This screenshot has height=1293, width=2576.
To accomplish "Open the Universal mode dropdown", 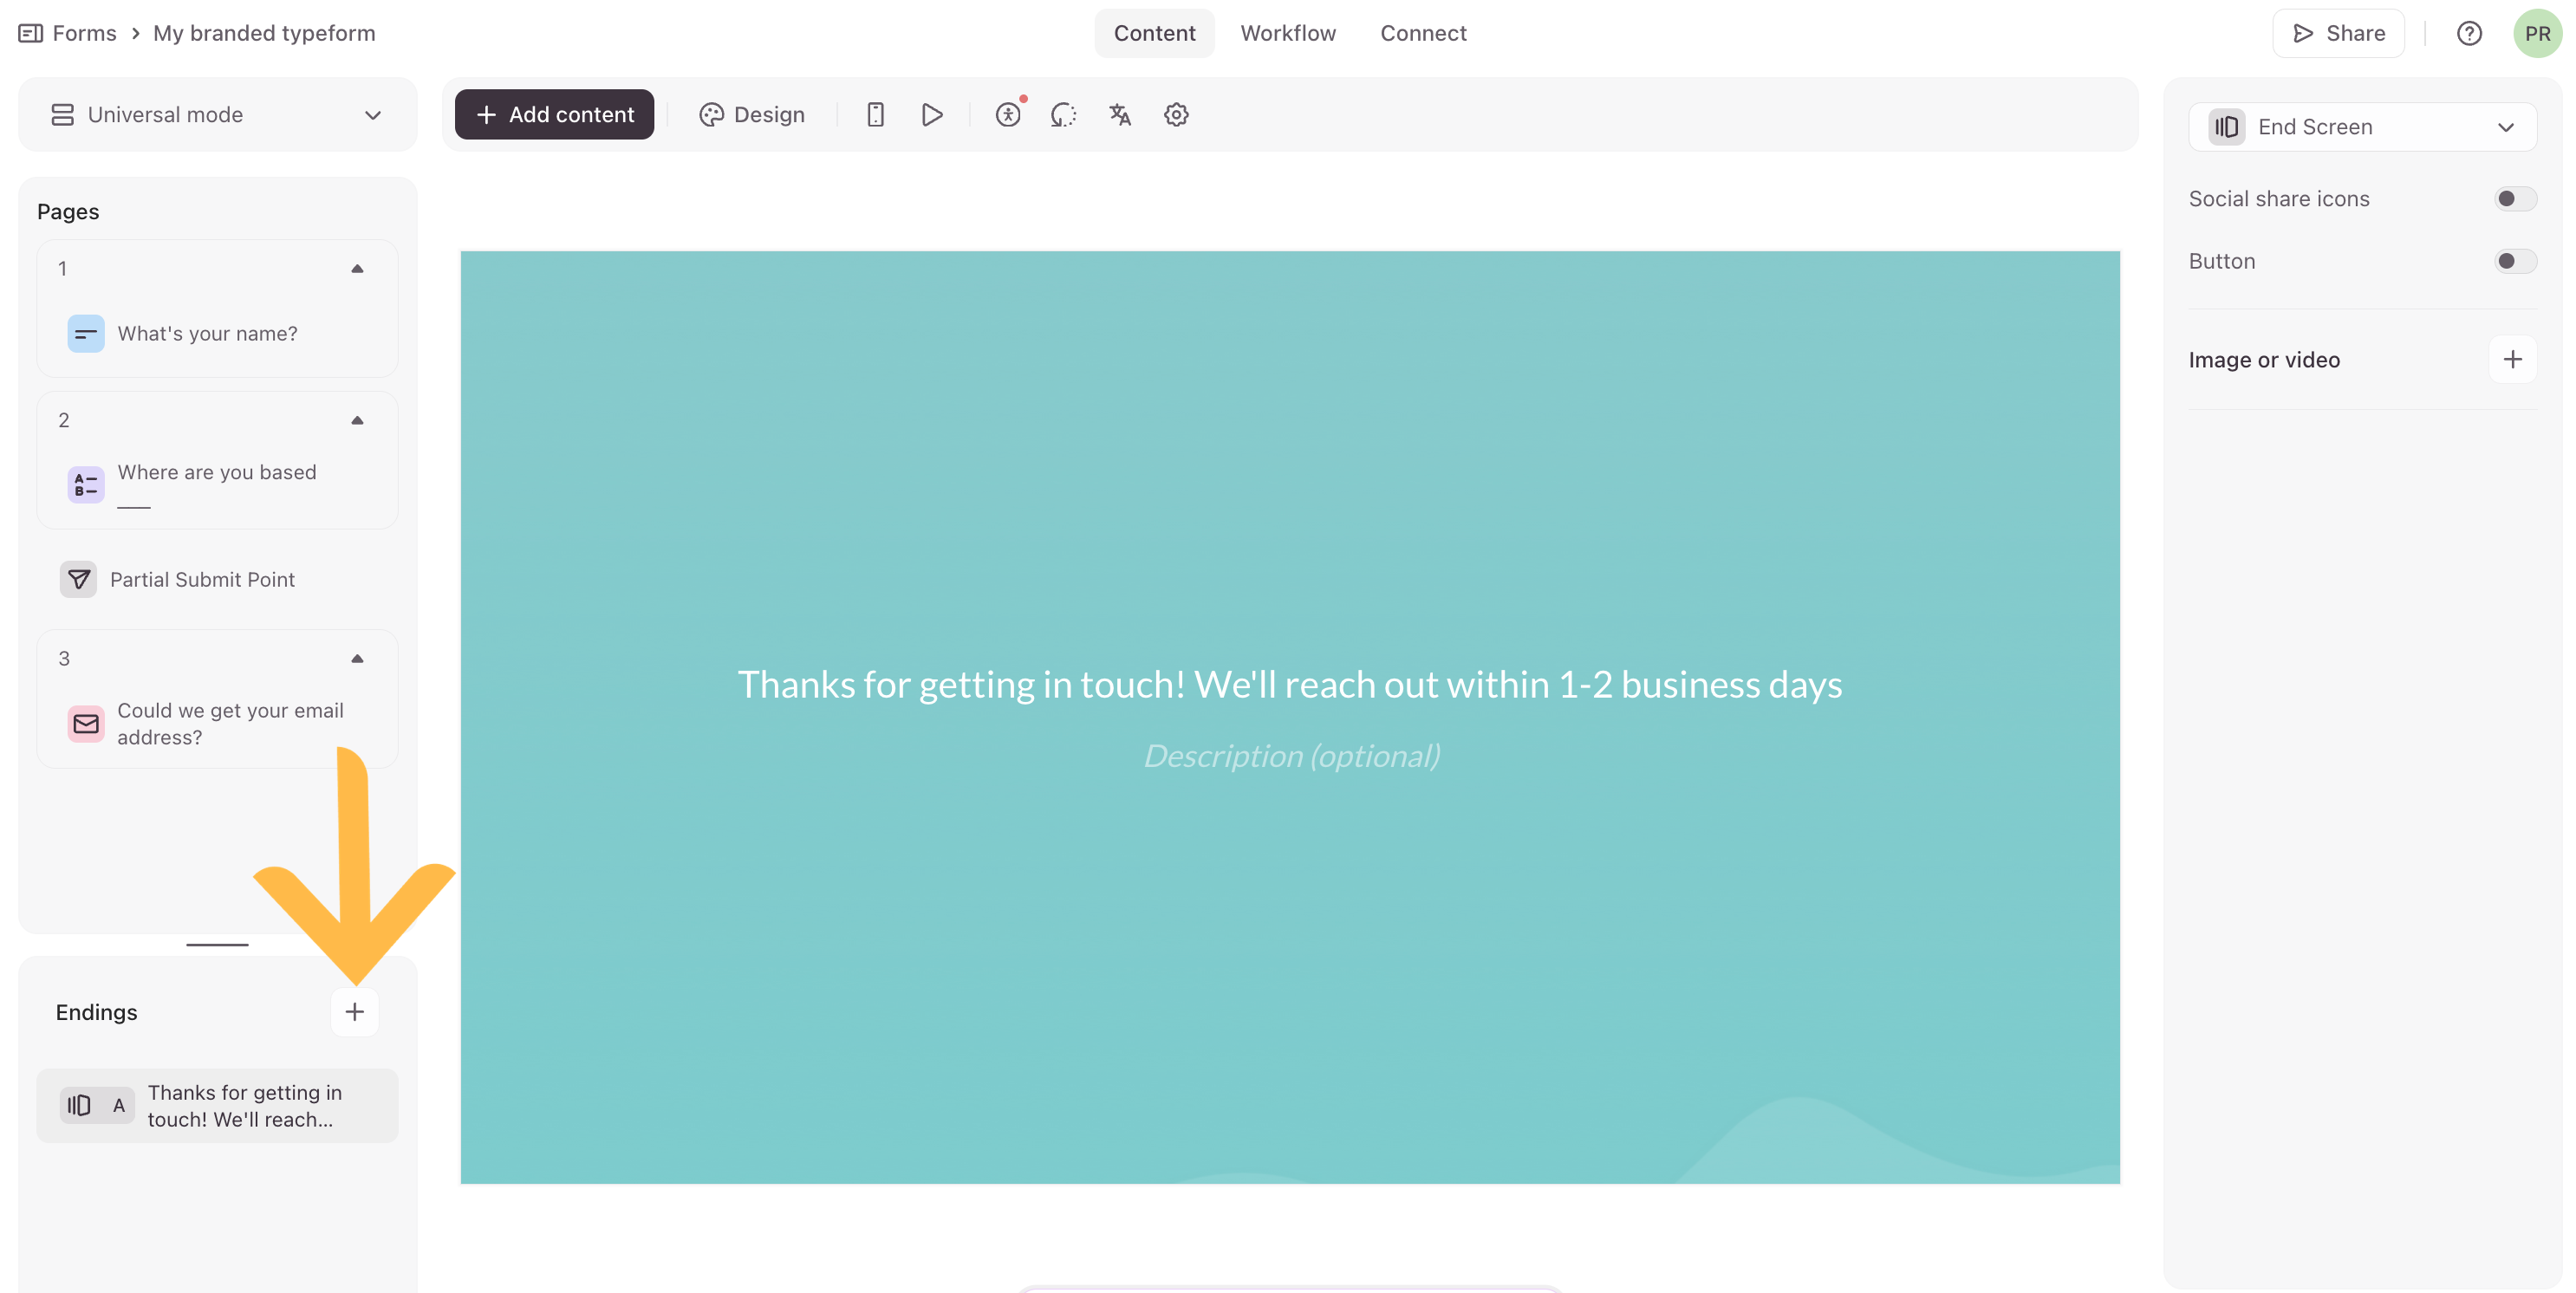I will pyautogui.click(x=217, y=115).
